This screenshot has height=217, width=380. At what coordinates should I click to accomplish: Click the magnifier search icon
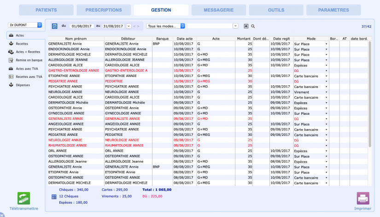pos(253,26)
